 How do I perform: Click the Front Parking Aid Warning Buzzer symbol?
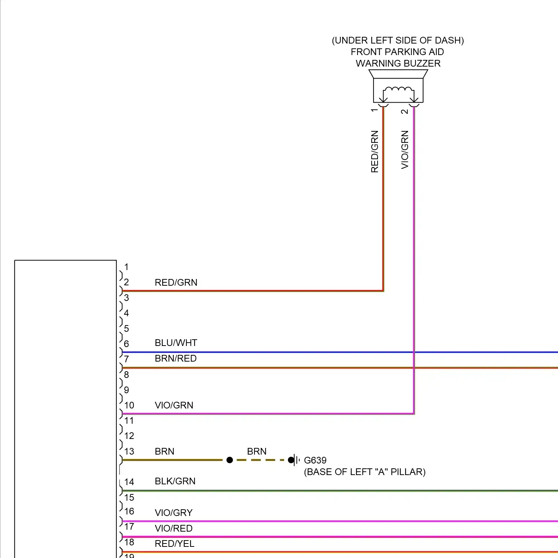click(398, 87)
